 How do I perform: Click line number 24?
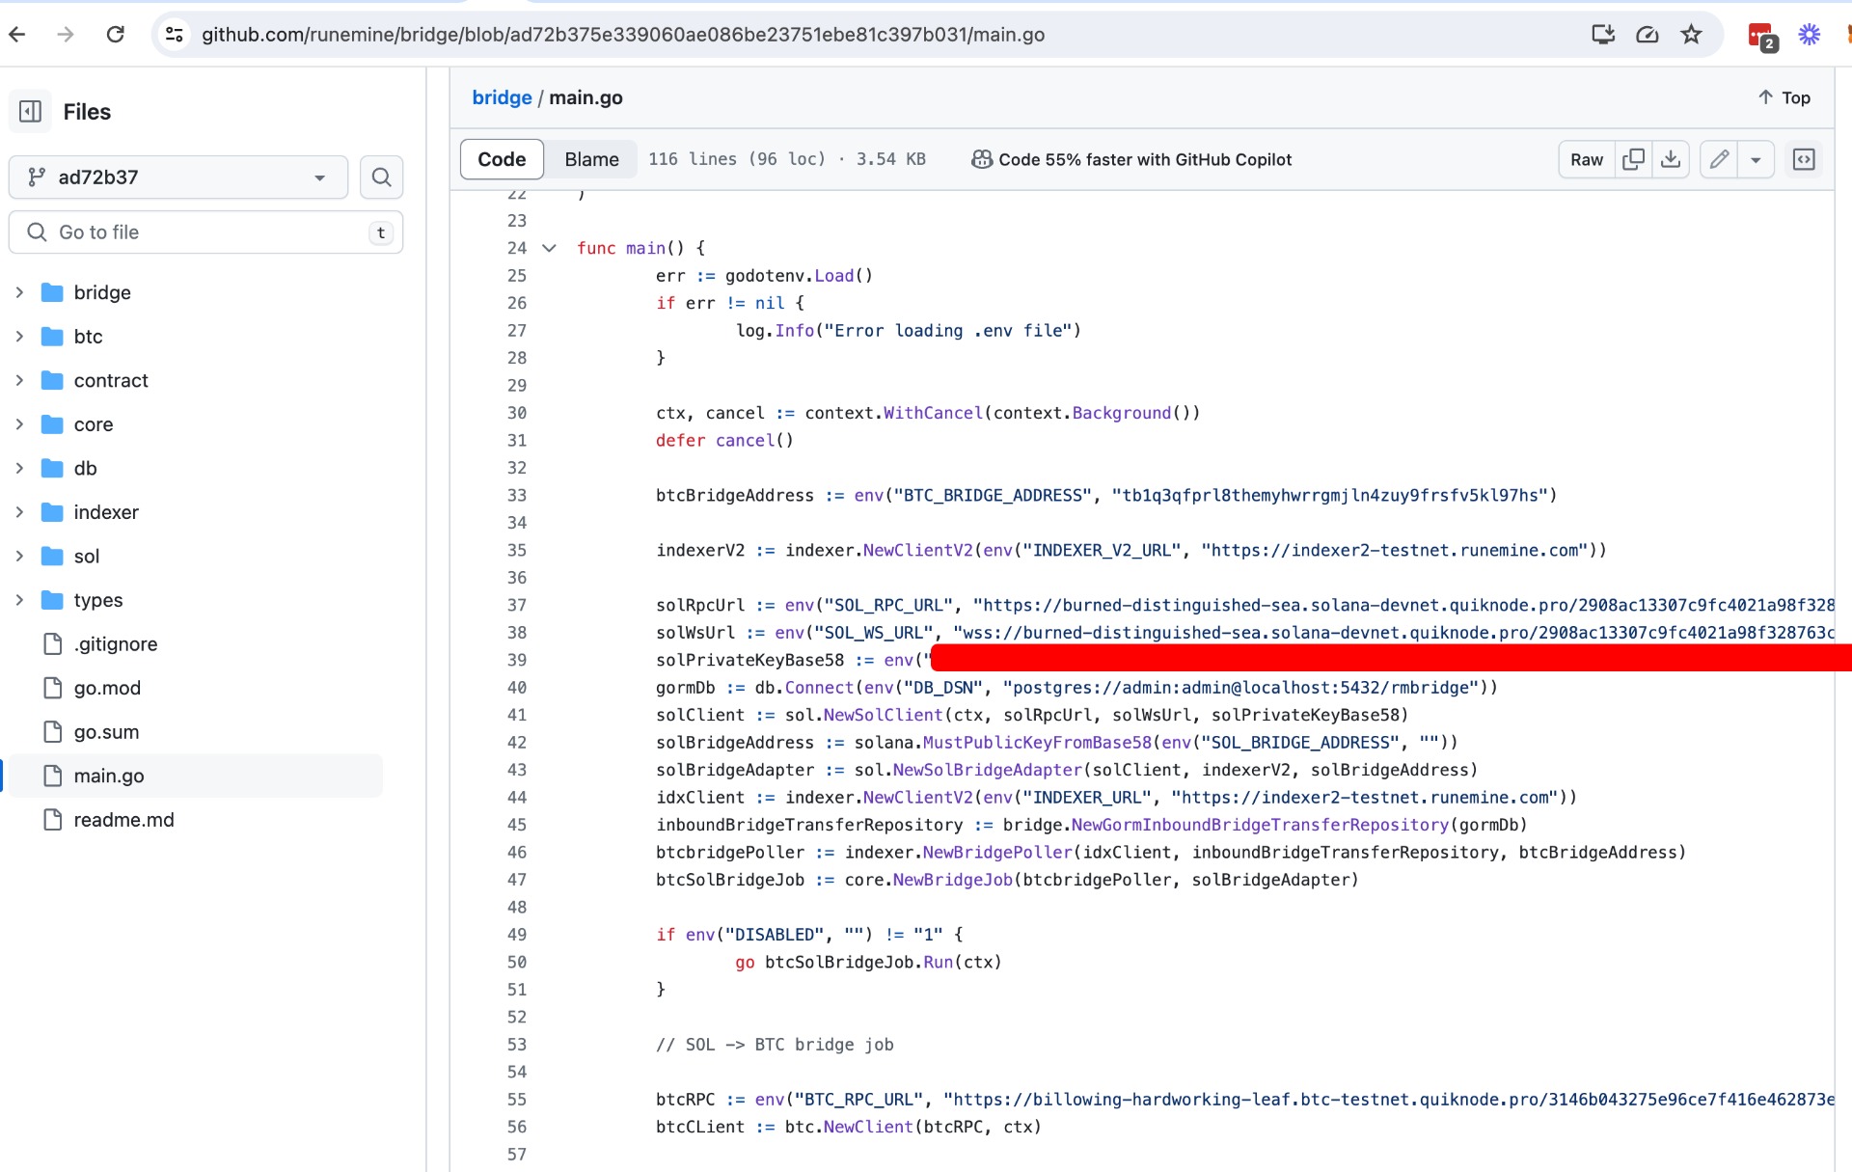coord(517,248)
